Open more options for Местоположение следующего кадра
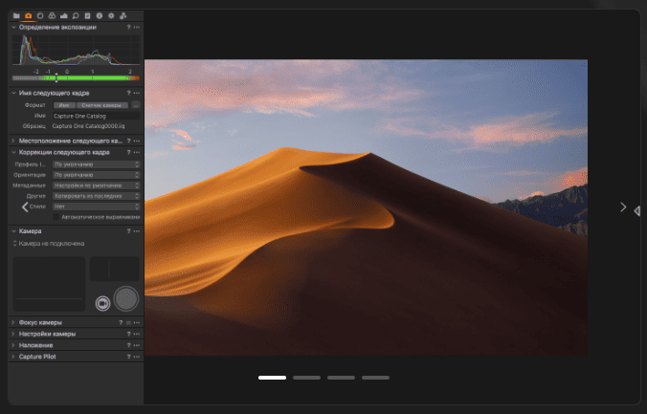647x414 pixels. 137,141
